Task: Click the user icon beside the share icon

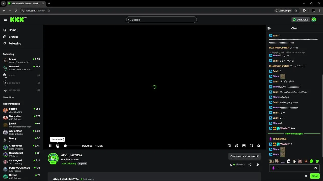Action: point(258,165)
